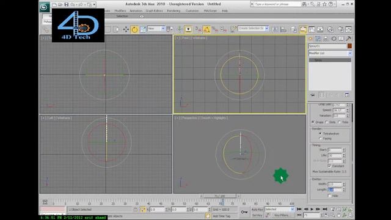Click Configure Modifier Sets icon
391x220 pixels.
coord(347,95)
